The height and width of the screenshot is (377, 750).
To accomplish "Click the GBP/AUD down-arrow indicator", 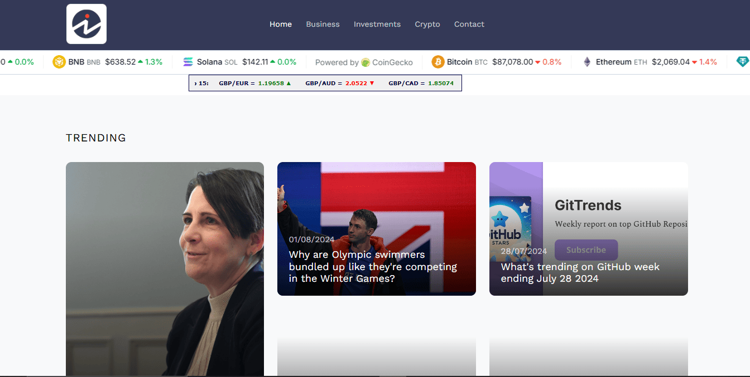I will (x=372, y=83).
